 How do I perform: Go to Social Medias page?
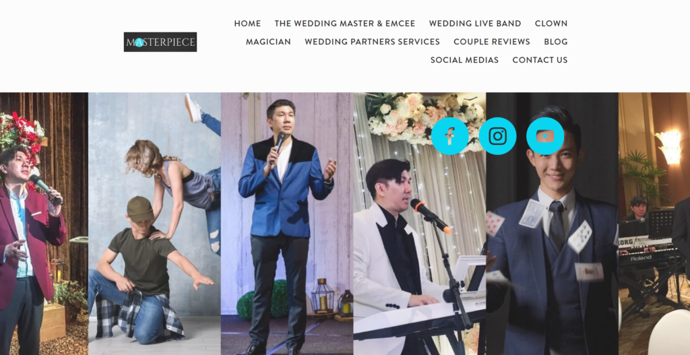(x=464, y=60)
